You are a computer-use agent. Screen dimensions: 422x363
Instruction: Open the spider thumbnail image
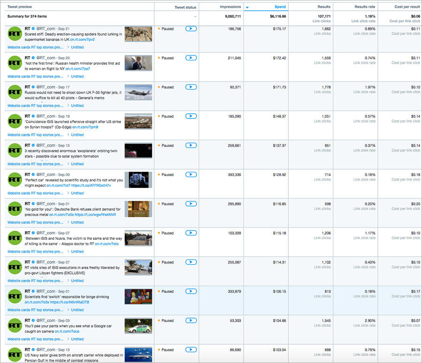point(138,34)
